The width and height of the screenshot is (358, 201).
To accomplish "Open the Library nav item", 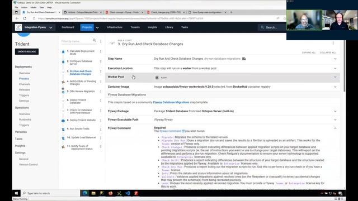I will click(169, 27).
